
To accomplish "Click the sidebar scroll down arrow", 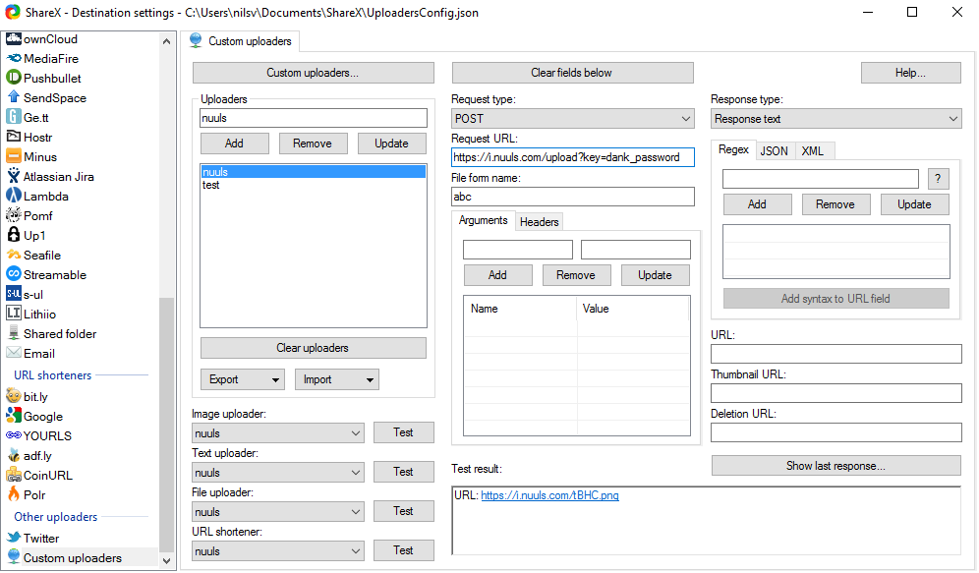I will click(166, 560).
